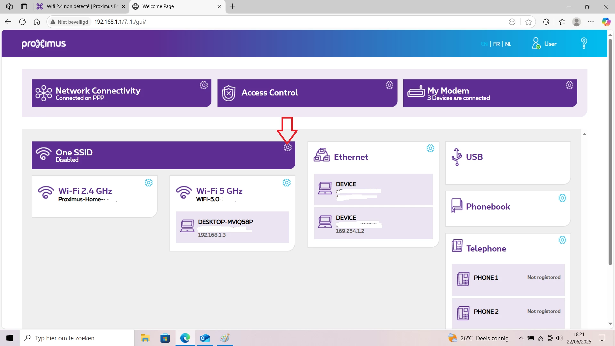Image resolution: width=615 pixels, height=346 pixels.
Task: Click the Niet beveiligd security indicator
Action: (70, 22)
